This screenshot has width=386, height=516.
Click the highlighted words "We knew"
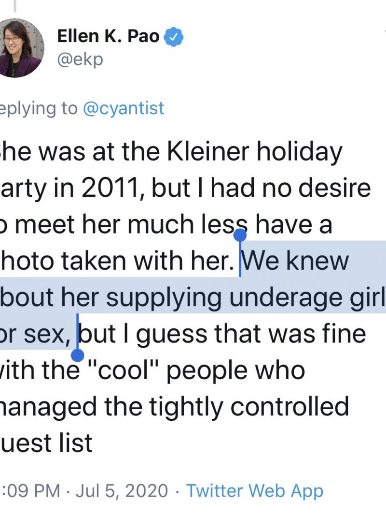(x=295, y=261)
